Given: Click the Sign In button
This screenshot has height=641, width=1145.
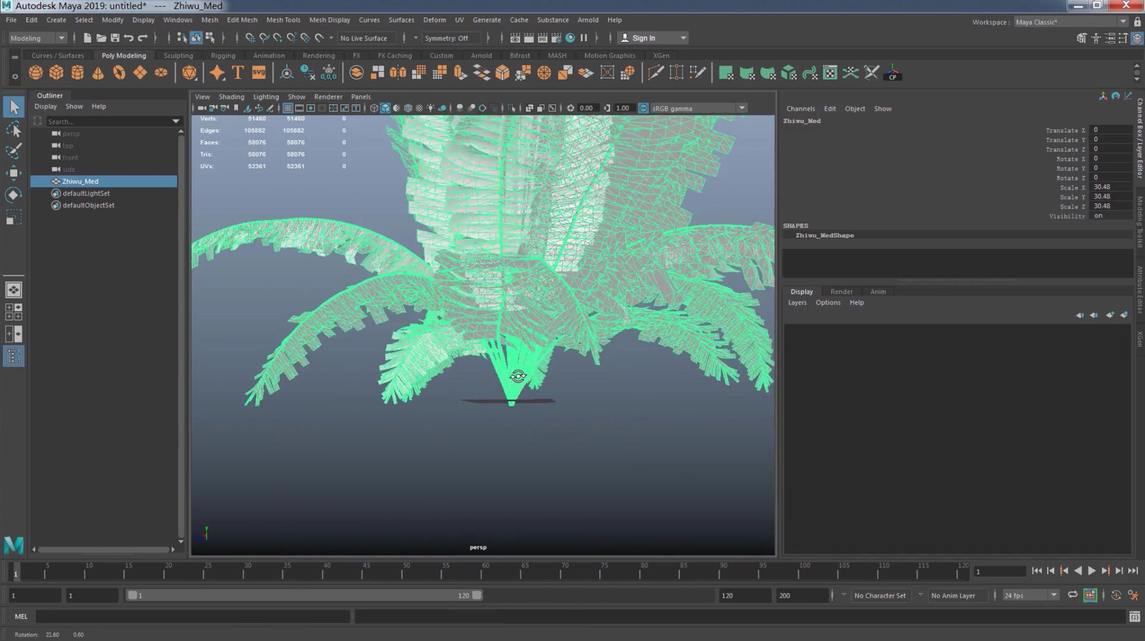Looking at the screenshot, I should 643,38.
